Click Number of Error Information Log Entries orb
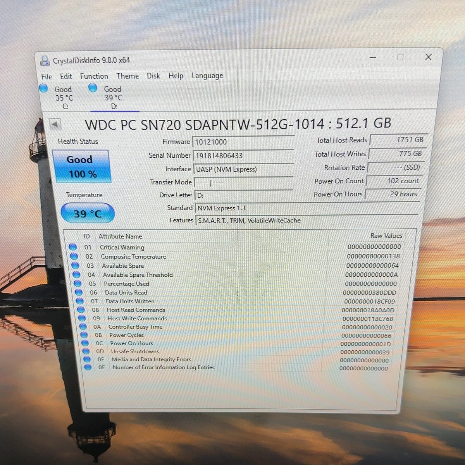Image resolution: width=465 pixels, height=465 pixels. [x=88, y=367]
